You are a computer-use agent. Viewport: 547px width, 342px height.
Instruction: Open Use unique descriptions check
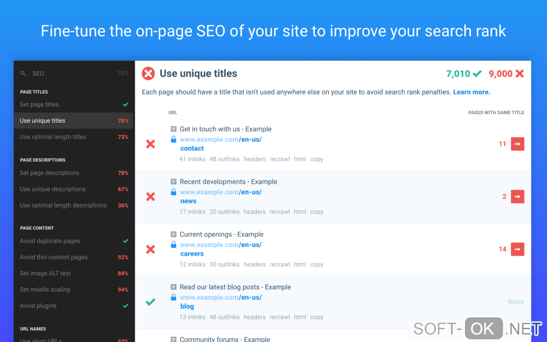(x=73, y=189)
